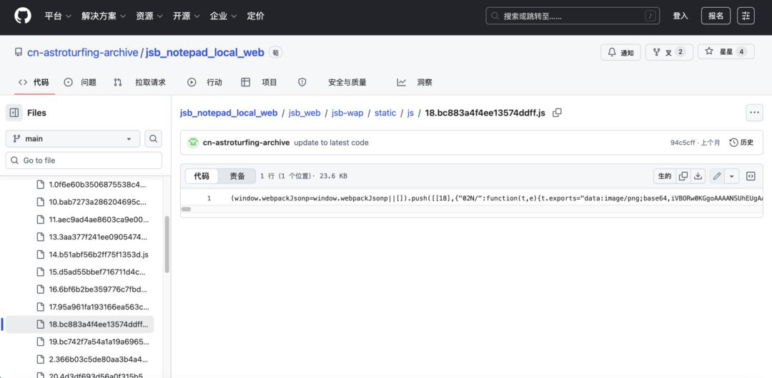The width and height of the screenshot is (772, 378).
Task: Switch to the 拉取请求 tab
Action: (139, 82)
